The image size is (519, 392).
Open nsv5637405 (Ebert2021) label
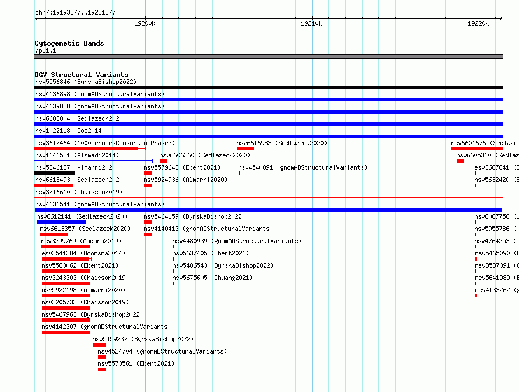tap(211, 253)
